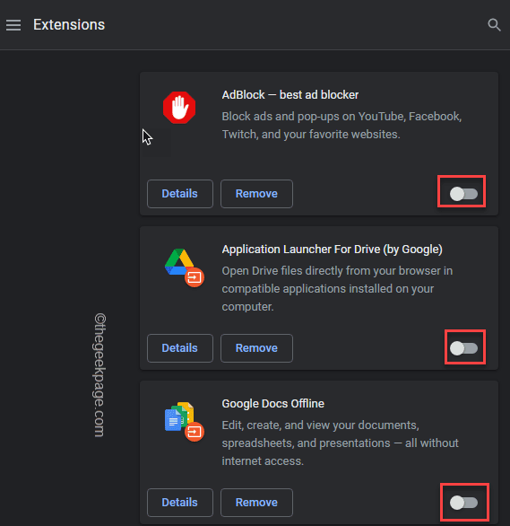The width and height of the screenshot is (510, 526).
Task: Remove Google Docs Offline extension
Action: tap(256, 503)
